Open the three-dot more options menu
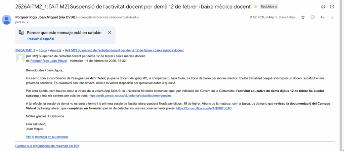This screenshot has width=344, height=151. click(332, 17)
